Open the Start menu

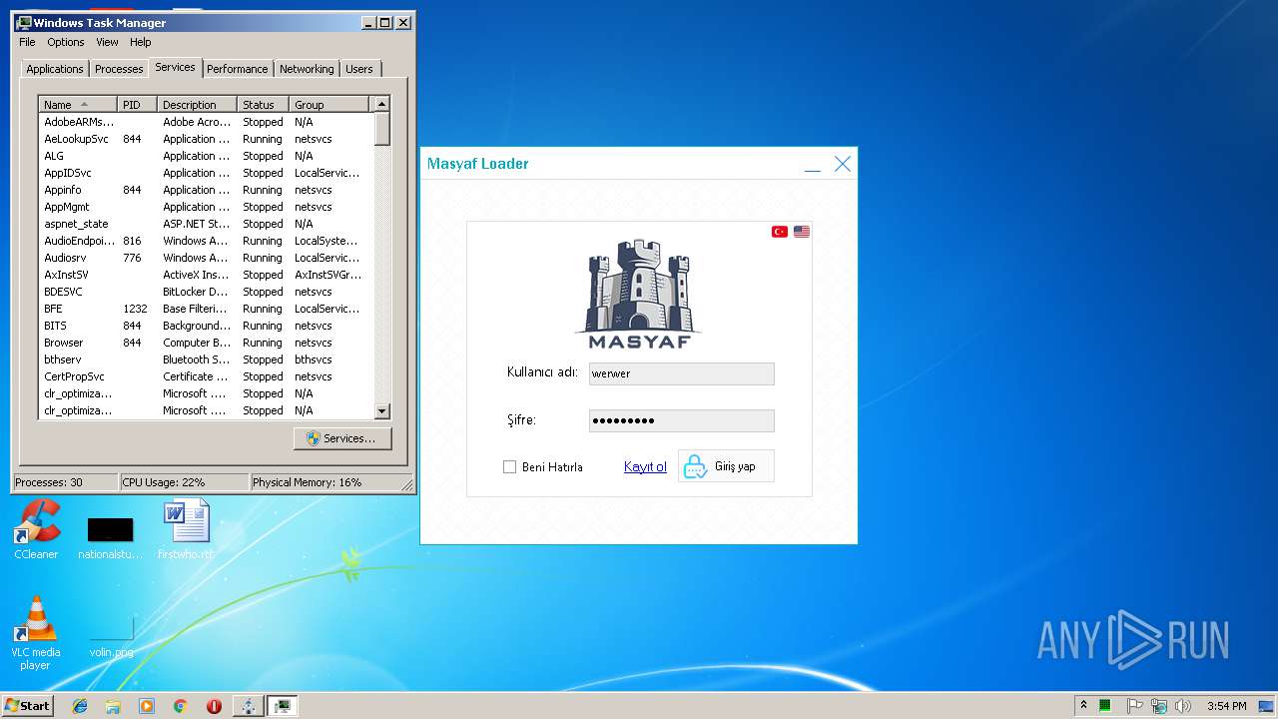point(27,705)
